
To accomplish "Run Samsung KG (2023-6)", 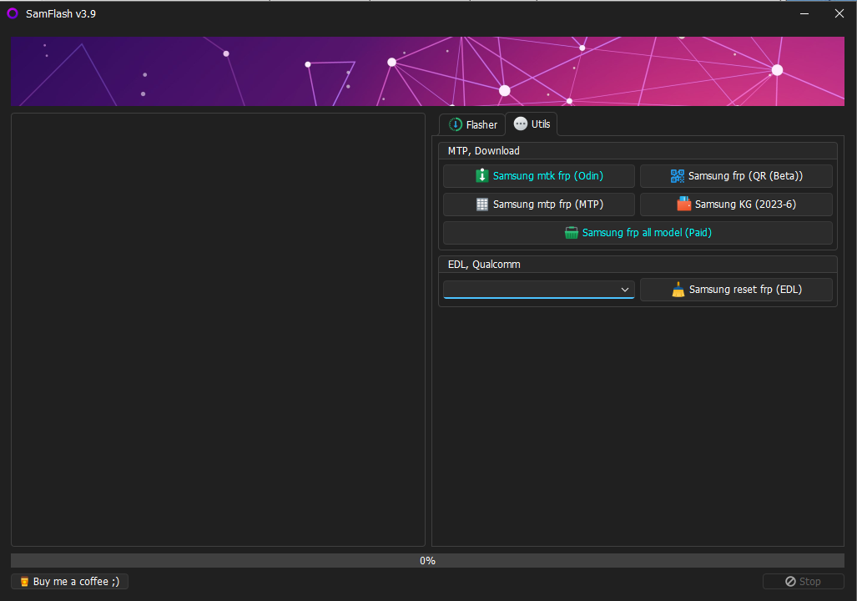I will 736,205.
